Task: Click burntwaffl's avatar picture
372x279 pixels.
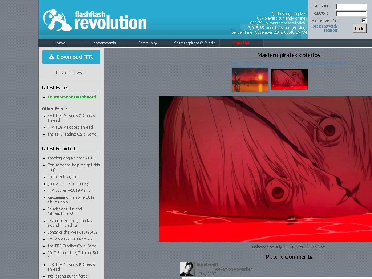Action: pyautogui.click(x=187, y=269)
